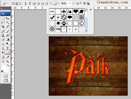Click the foreground color swatch
This screenshot has height=99, width=131.
pyautogui.click(x=4, y=67)
